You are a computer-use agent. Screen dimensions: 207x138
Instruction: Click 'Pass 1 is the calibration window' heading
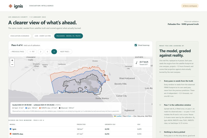[x=177, y=105]
